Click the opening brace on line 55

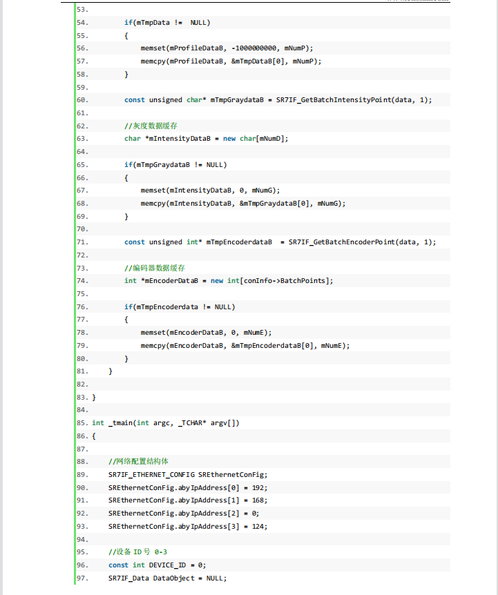point(126,36)
